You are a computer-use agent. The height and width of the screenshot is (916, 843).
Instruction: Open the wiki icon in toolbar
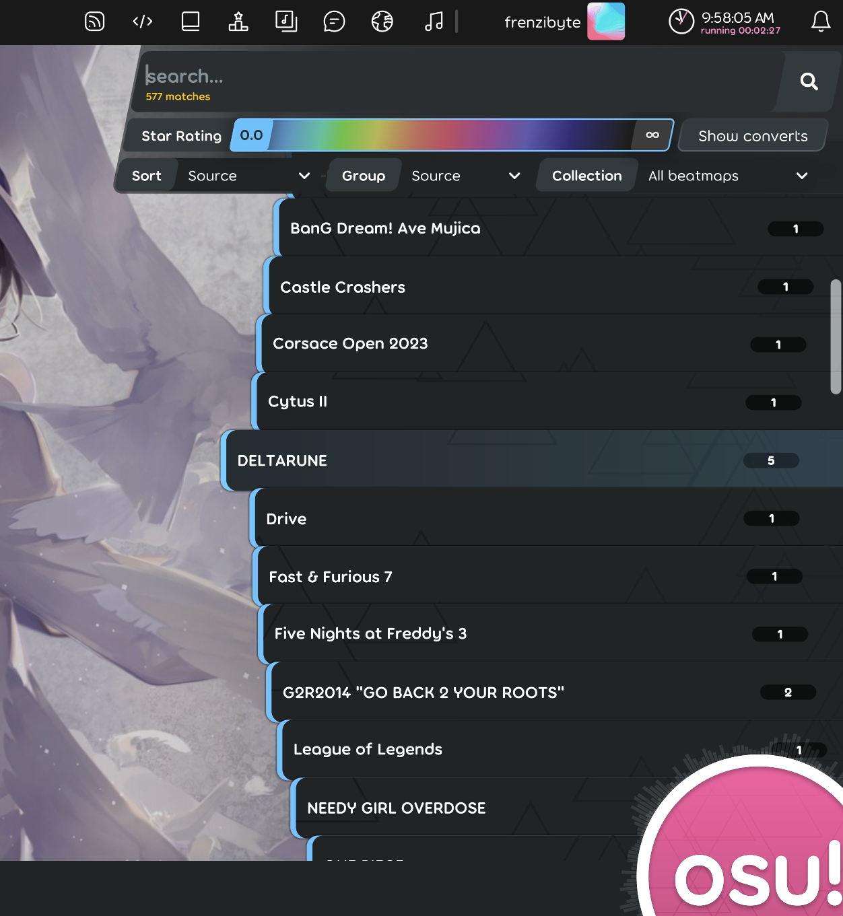(x=191, y=22)
